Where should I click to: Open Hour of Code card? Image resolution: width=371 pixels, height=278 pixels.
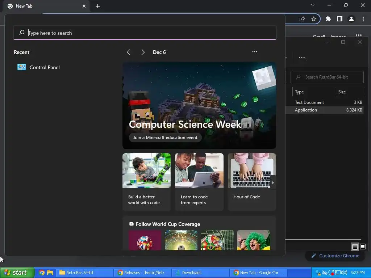click(252, 182)
